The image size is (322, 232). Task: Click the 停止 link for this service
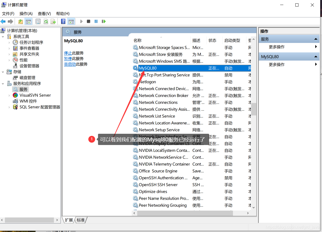coord(68,53)
